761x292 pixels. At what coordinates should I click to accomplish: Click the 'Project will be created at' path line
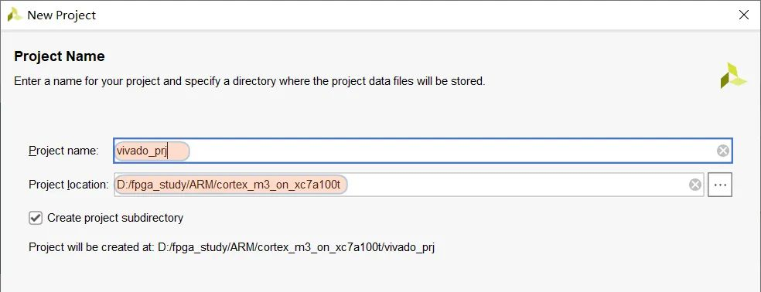pyautogui.click(x=231, y=247)
